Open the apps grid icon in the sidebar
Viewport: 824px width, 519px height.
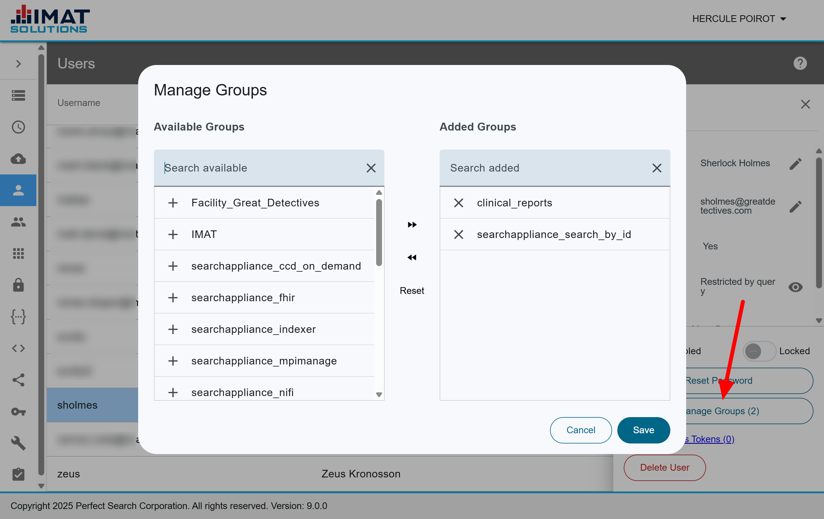pyautogui.click(x=18, y=253)
